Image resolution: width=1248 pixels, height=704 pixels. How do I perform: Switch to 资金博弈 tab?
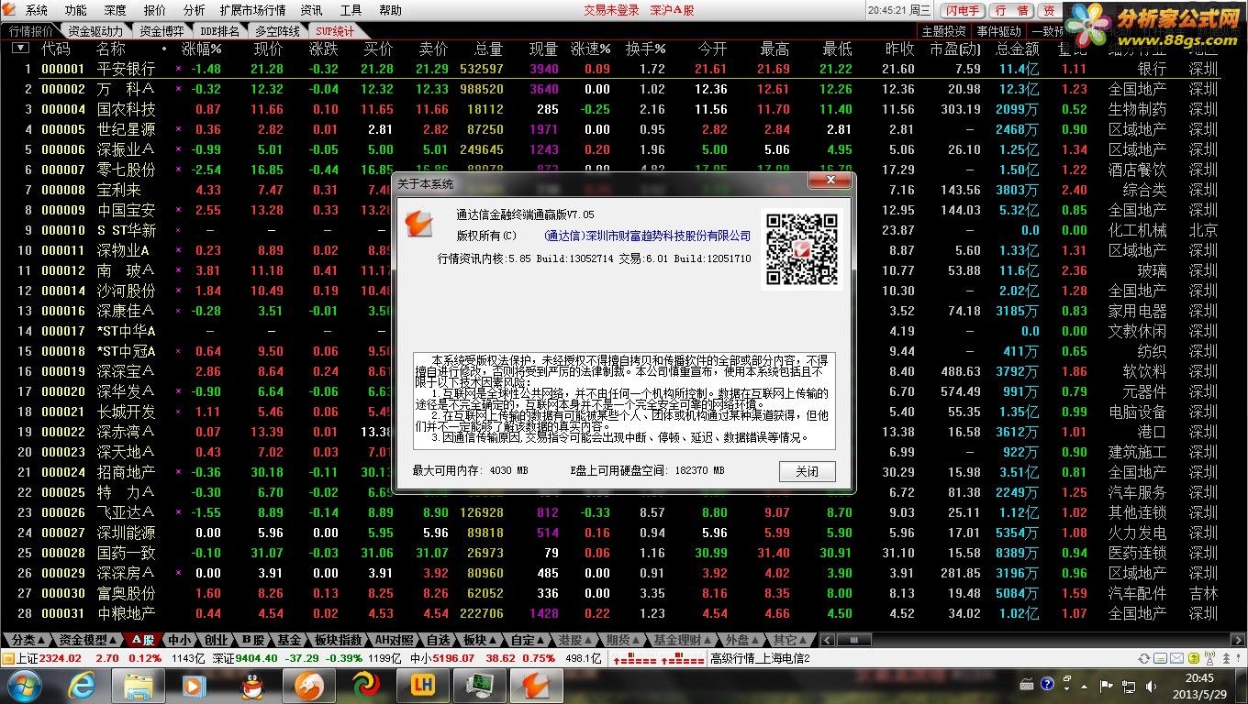point(162,30)
